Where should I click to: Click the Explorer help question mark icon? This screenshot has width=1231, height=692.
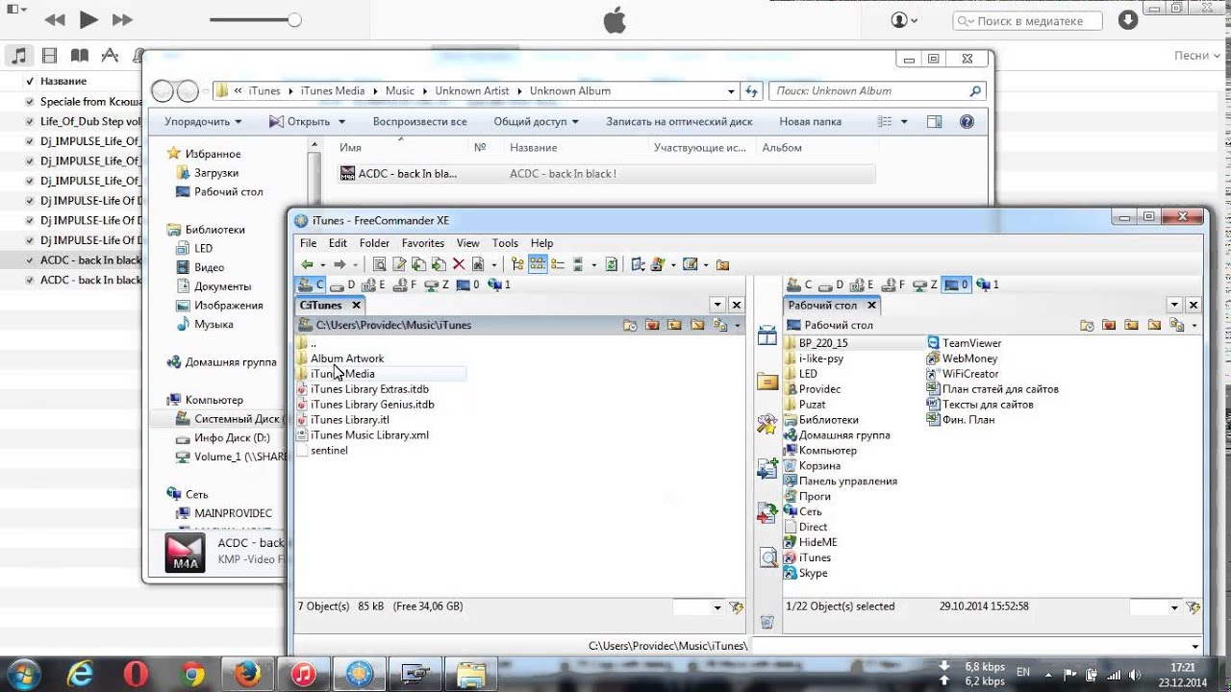[967, 122]
